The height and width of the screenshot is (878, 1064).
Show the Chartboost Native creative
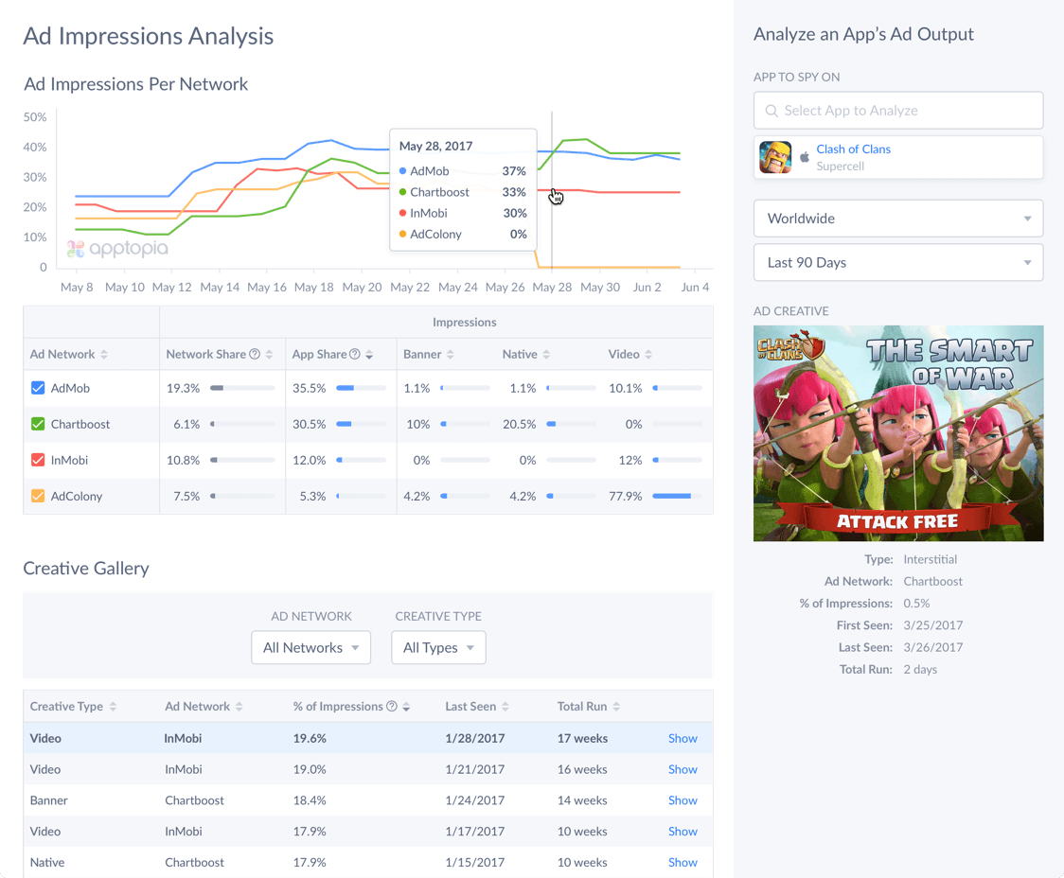pyautogui.click(x=683, y=862)
